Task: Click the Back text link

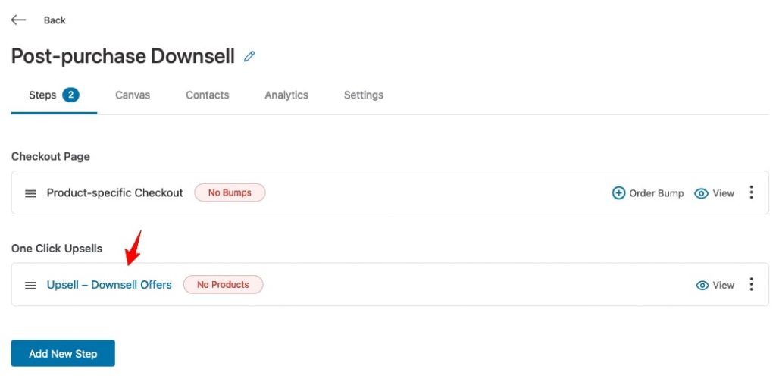Action: (x=55, y=20)
